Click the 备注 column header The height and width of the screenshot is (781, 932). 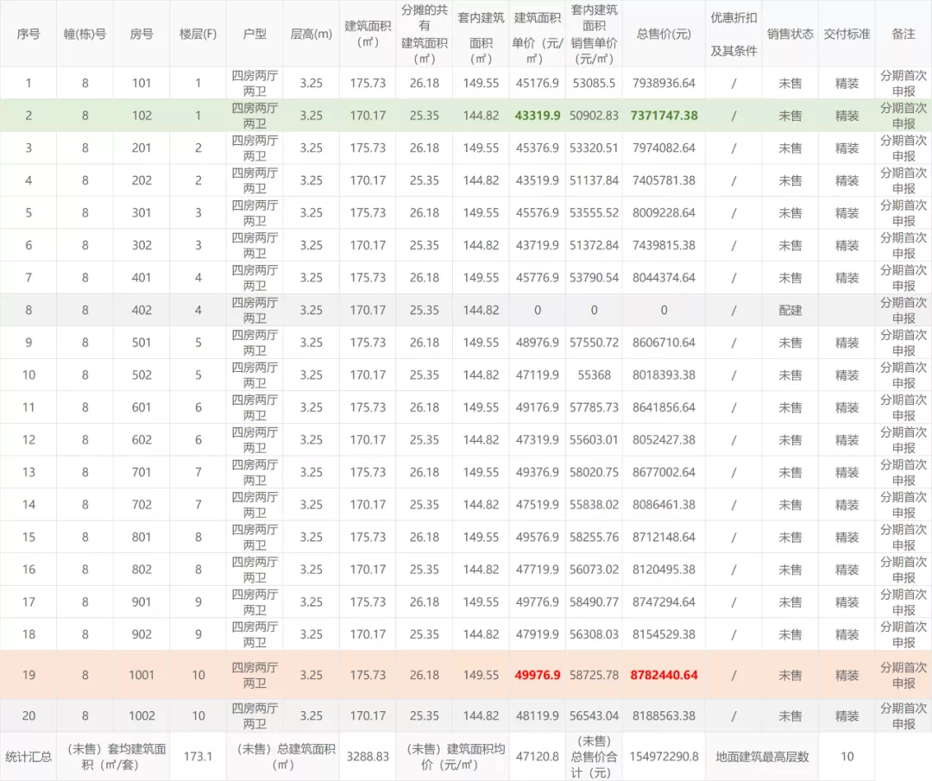(904, 34)
